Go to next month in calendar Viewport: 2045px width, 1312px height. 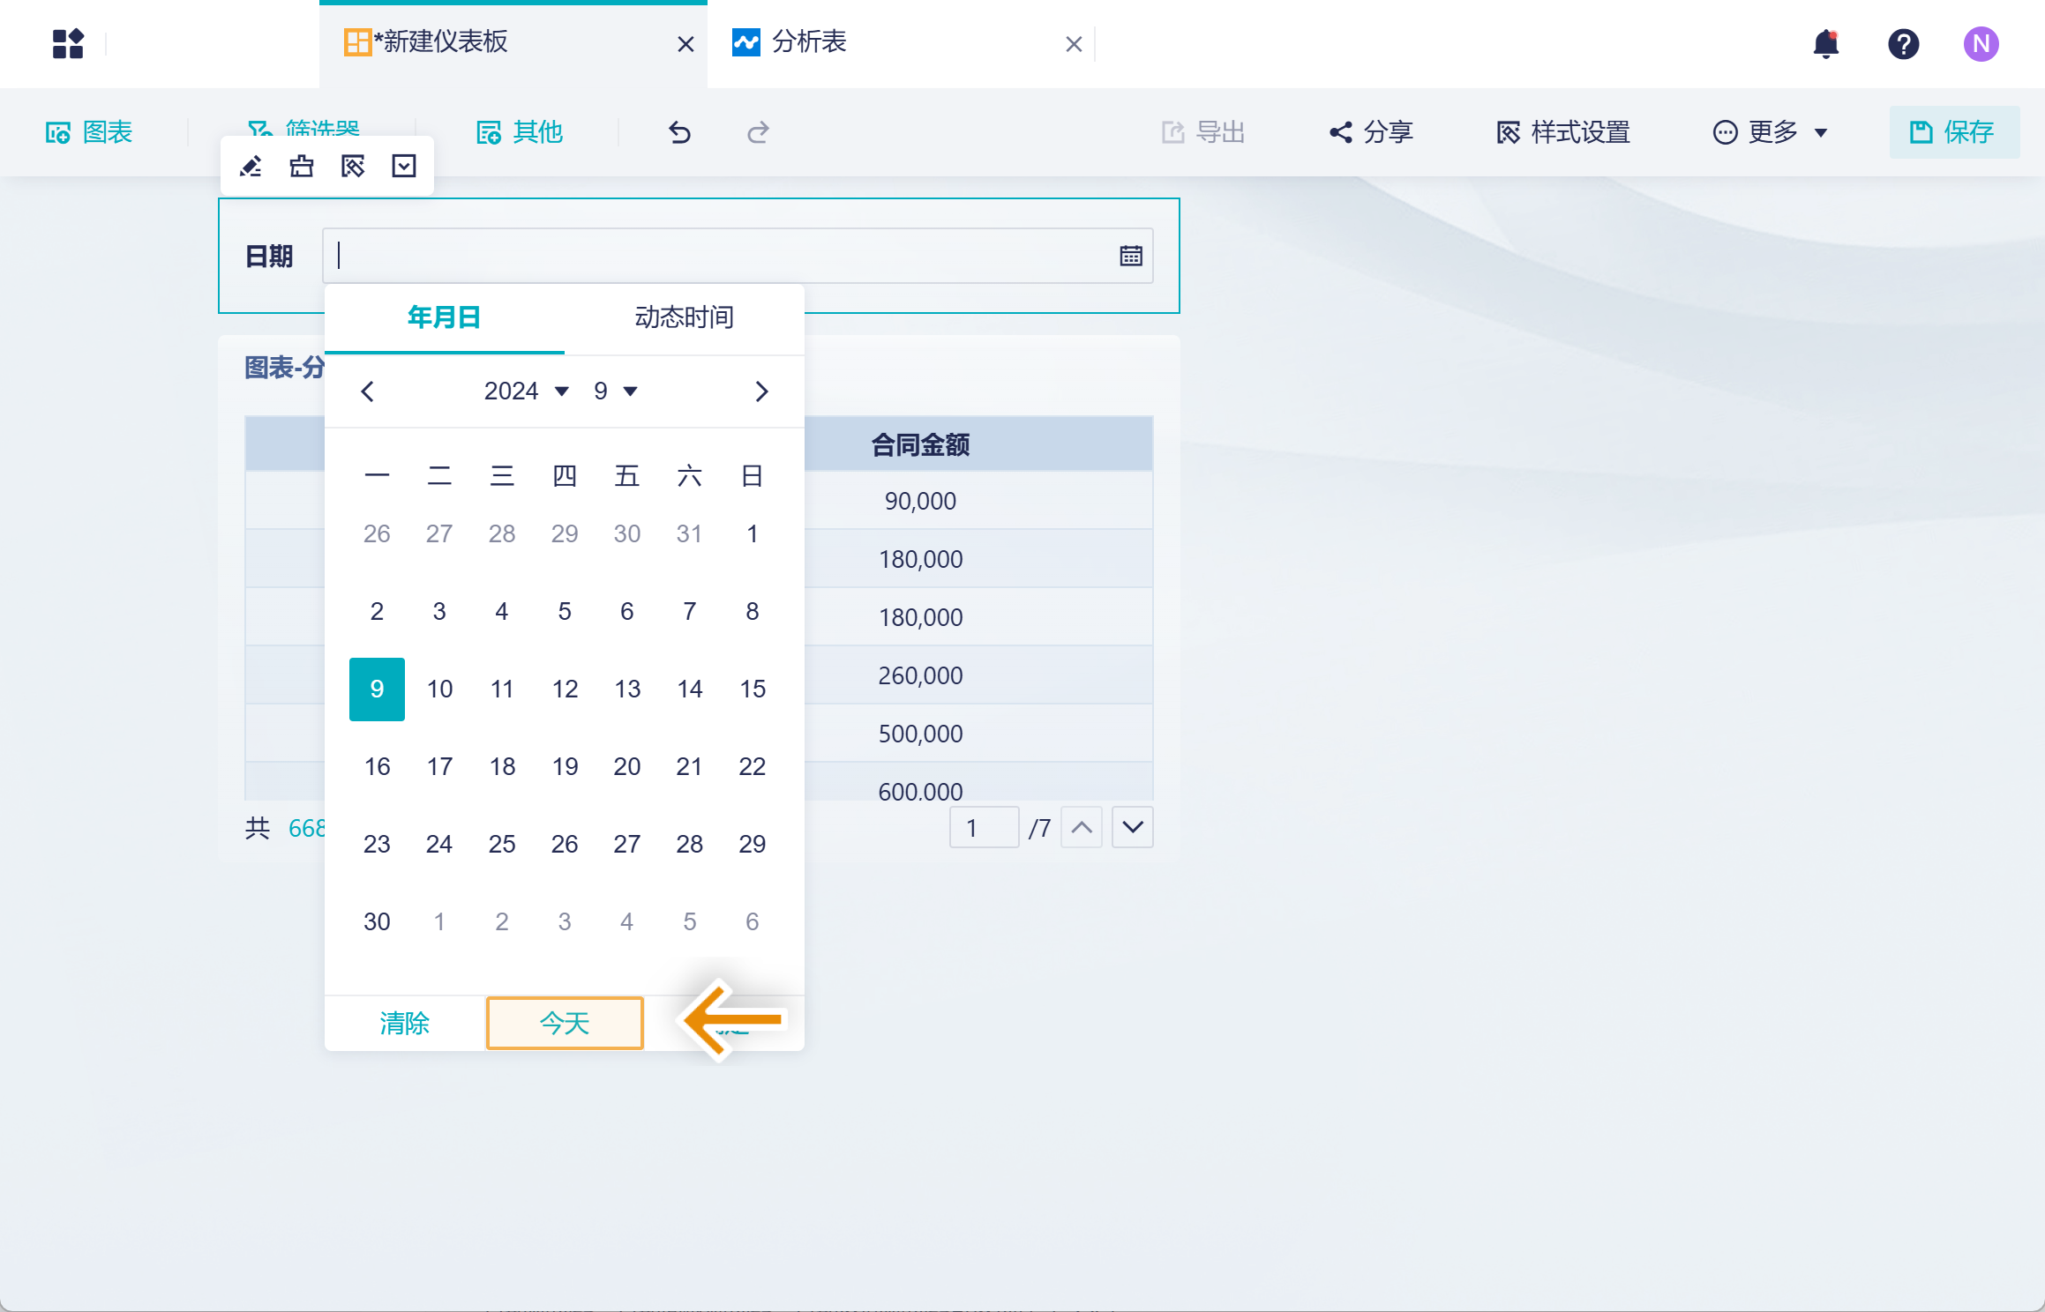click(761, 391)
